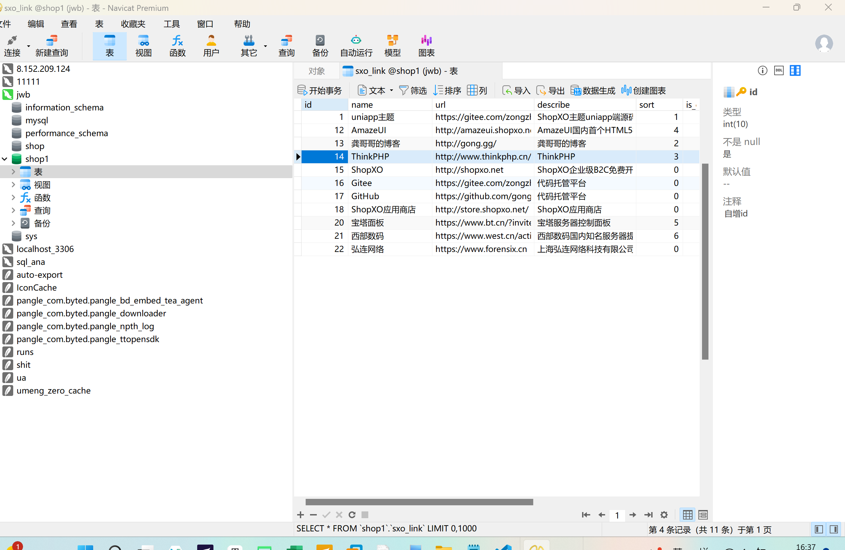Open the 视图 views toolbar icon
845x550 pixels.
[143, 46]
